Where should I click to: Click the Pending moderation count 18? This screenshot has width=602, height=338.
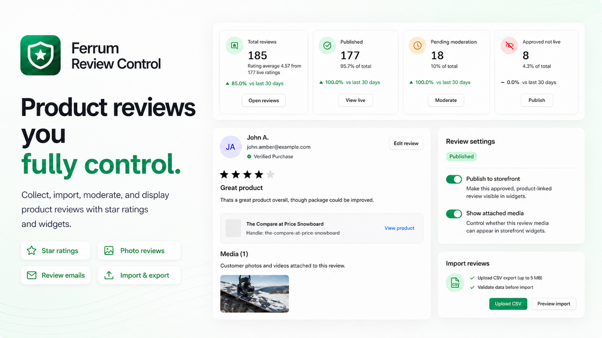[437, 55]
